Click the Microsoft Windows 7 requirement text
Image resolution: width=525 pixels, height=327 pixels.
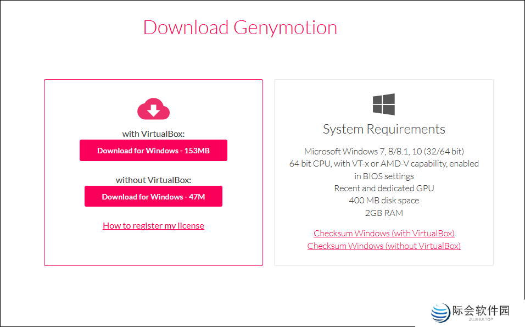[383, 151]
